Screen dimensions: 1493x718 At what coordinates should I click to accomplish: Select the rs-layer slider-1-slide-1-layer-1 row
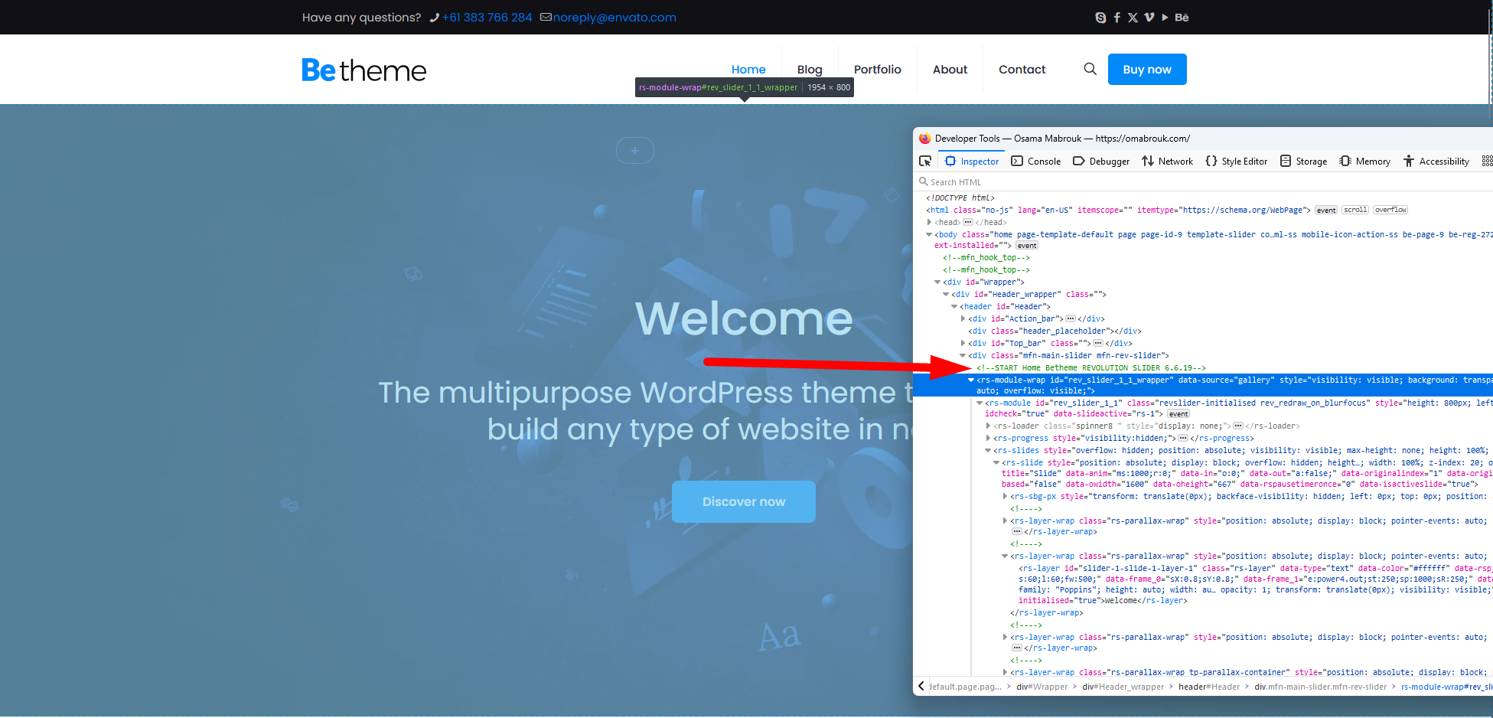pos(1255,584)
